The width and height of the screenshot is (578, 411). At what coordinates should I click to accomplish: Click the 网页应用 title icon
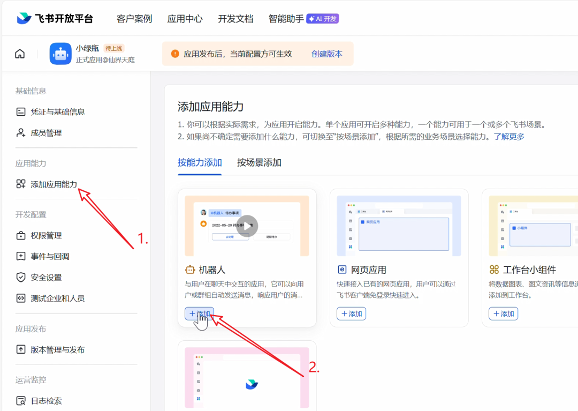(342, 270)
